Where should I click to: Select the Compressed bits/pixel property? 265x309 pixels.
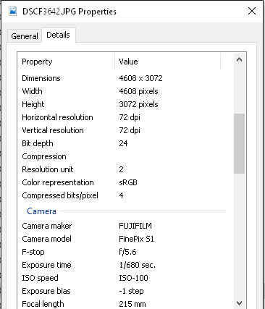pos(60,195)
